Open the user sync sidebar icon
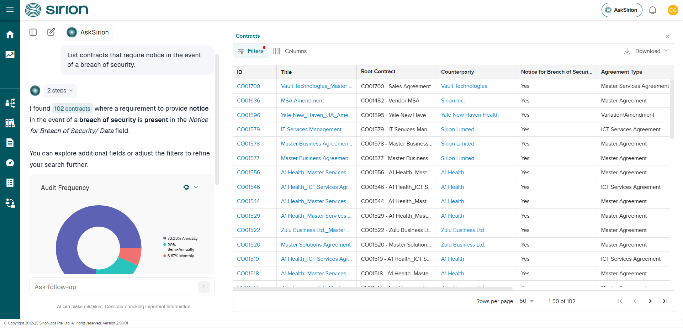The height and width of the screenshot is (328, 683). coord(10,203)
